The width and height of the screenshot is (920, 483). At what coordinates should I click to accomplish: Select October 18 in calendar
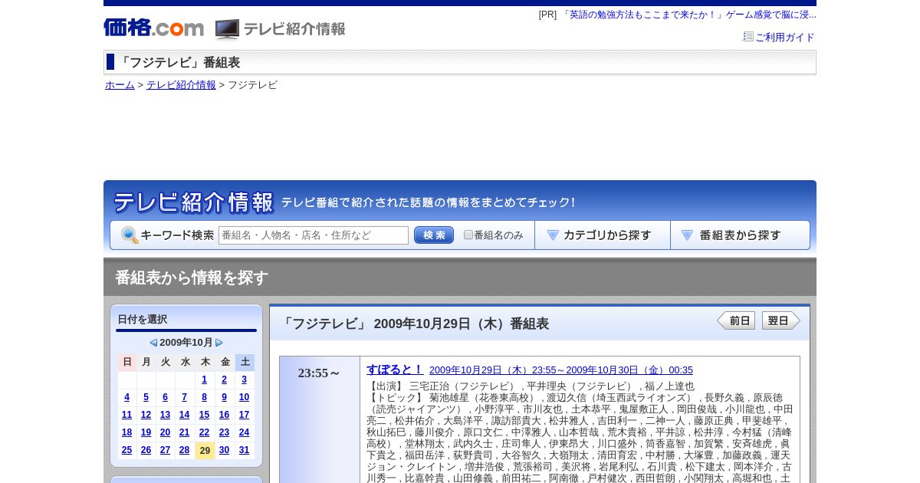coord(127,432)
